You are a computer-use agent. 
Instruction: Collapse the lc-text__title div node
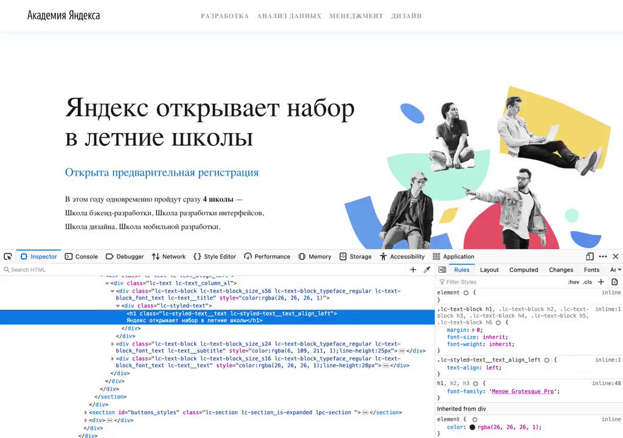click(113, 291)
